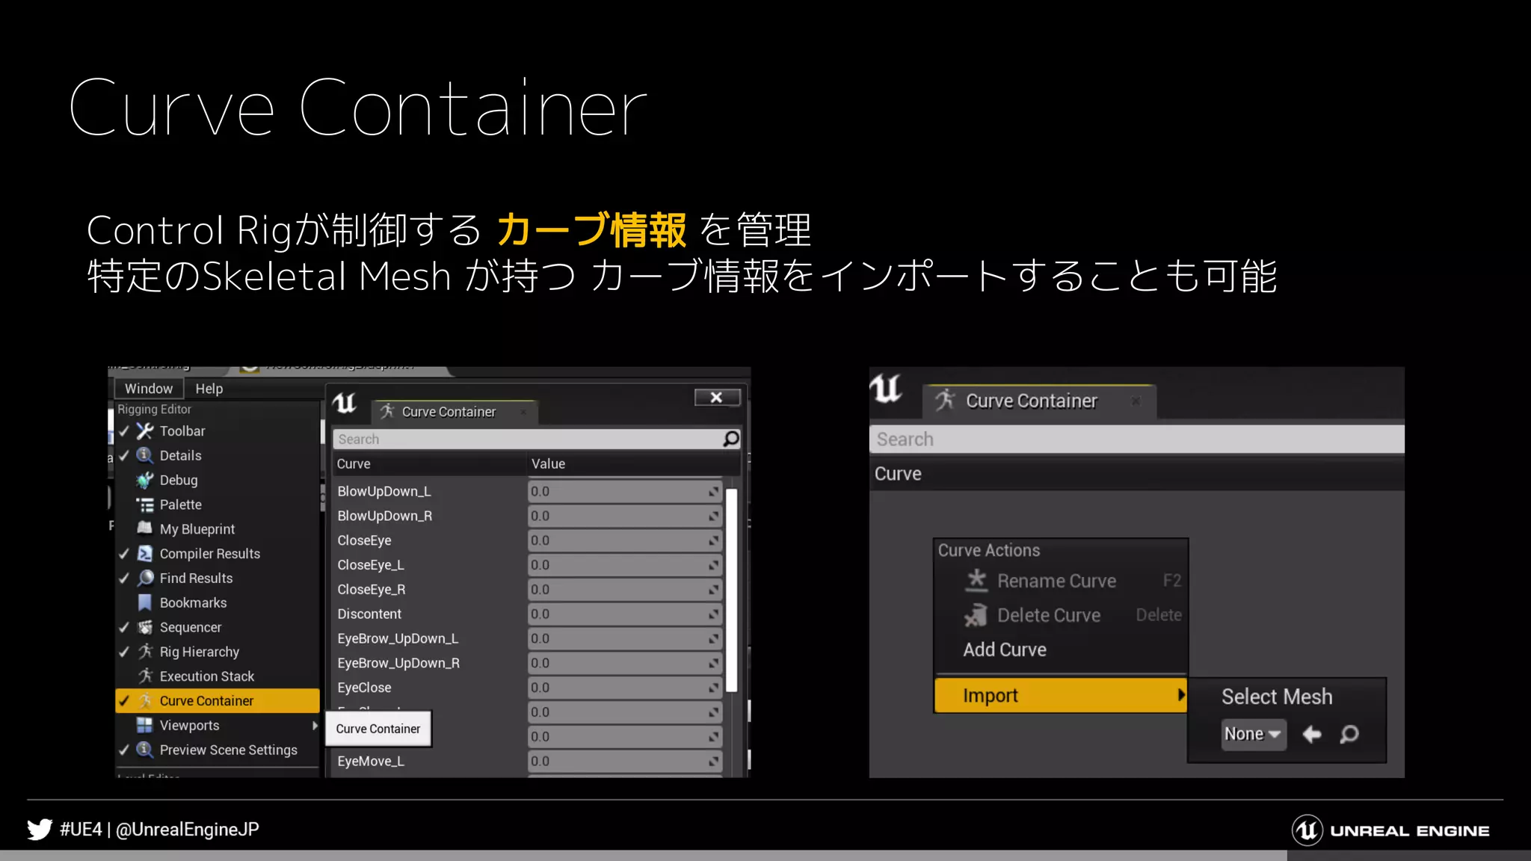Click the Delete Curve icon
1531x861 pixels.
click(976, 615)
